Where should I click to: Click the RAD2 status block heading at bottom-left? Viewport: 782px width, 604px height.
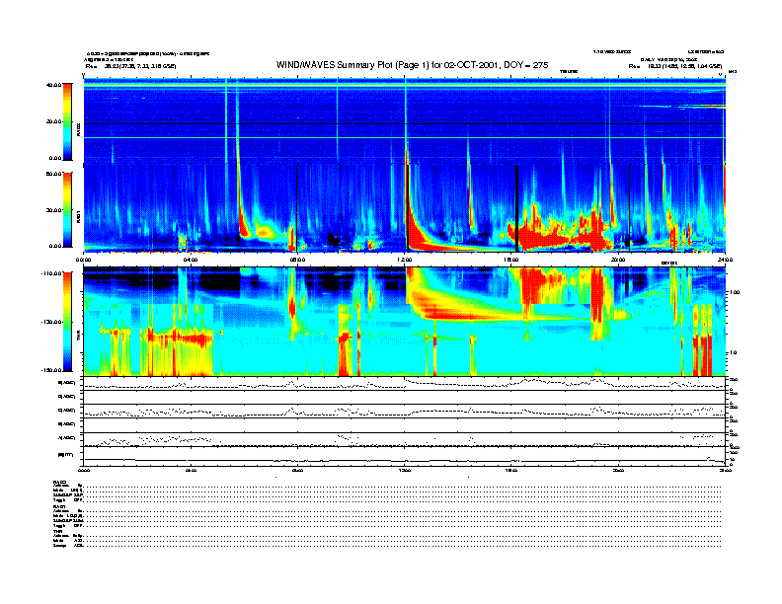pos(59,482)
